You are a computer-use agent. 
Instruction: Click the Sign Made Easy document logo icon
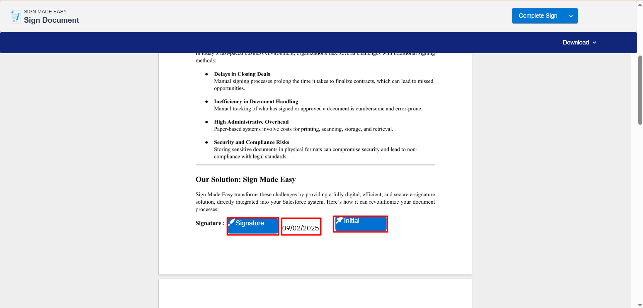(x=15, y=16)
